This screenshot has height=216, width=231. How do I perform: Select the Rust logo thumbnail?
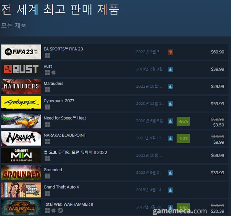point(21,69)
